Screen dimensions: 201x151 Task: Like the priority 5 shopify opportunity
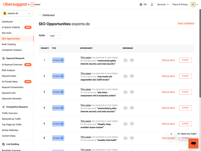pyautogui.click(x=125, y=124)
